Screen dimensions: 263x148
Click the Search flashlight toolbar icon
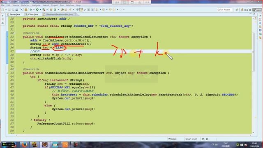click(x=70, y=9)
